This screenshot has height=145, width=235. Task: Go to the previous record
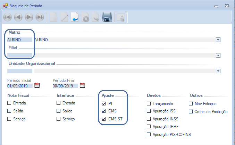pyautogui.click(x=18, y=17)
